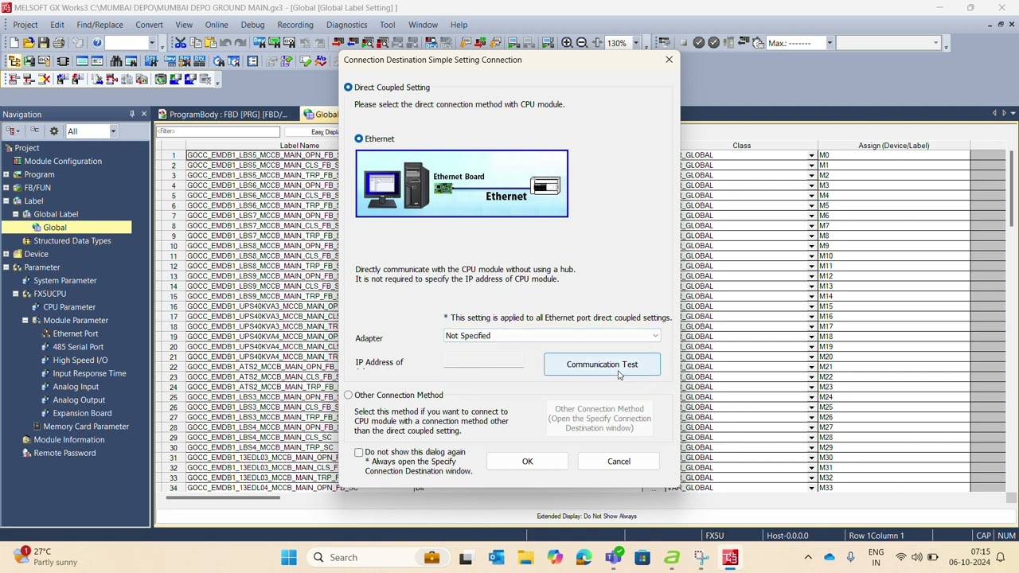Click the Find binoculars icon
Viewport: 1019px width, 573px height.
click(x=116, y=61)
